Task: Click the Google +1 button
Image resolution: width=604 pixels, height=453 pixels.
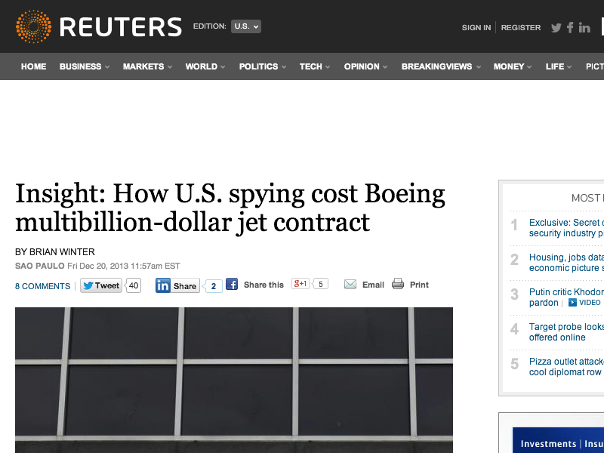Action: pyautogui.click(x=301, y=284)
